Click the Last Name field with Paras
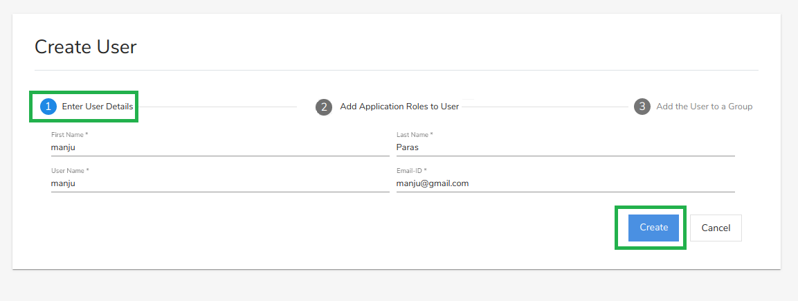 coord(565,147)
